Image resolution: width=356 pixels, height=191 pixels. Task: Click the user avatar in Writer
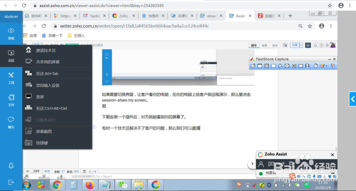333,45
